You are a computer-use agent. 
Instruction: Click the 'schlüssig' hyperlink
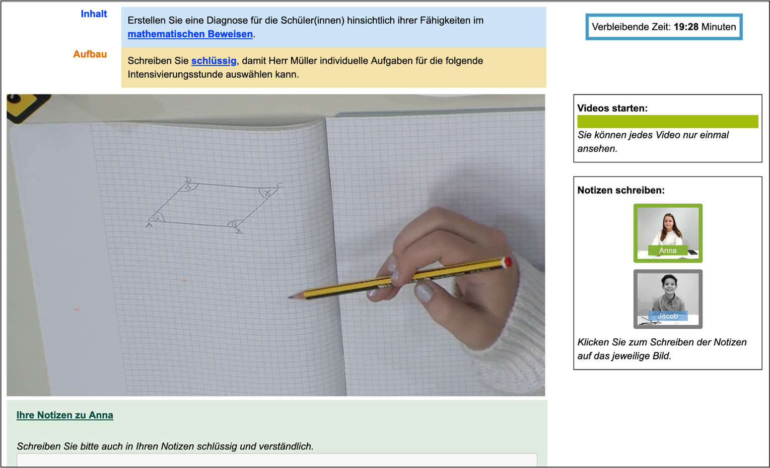pyautogui.click(x=214, y=61)
